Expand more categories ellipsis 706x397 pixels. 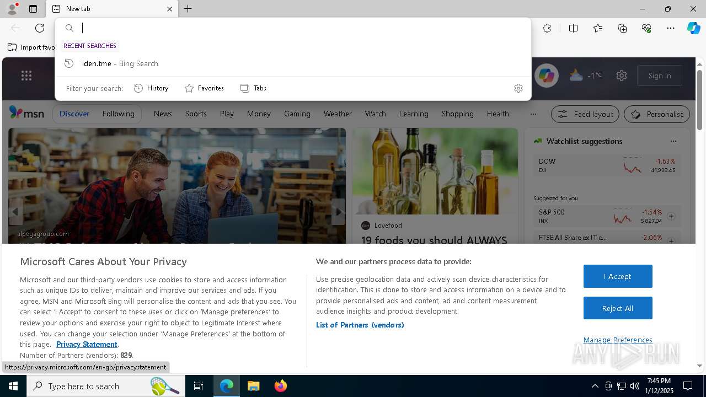533,114
